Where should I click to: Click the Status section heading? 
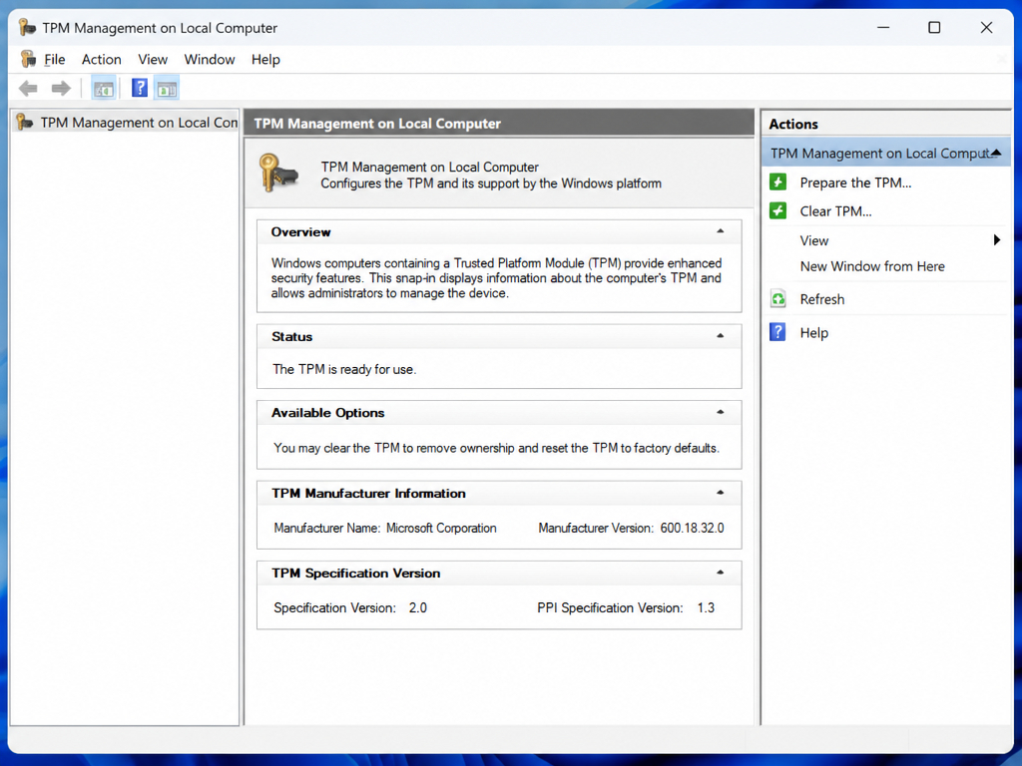[292, 337]
